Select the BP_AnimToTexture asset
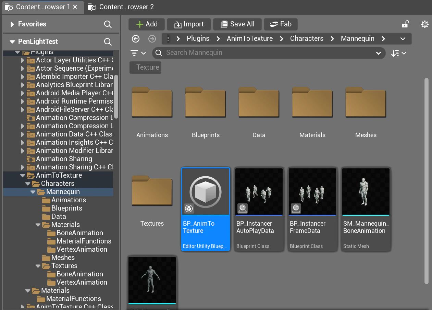Image resolution: width=432 pixels, height=310 pixels. (x=206, y=209)
